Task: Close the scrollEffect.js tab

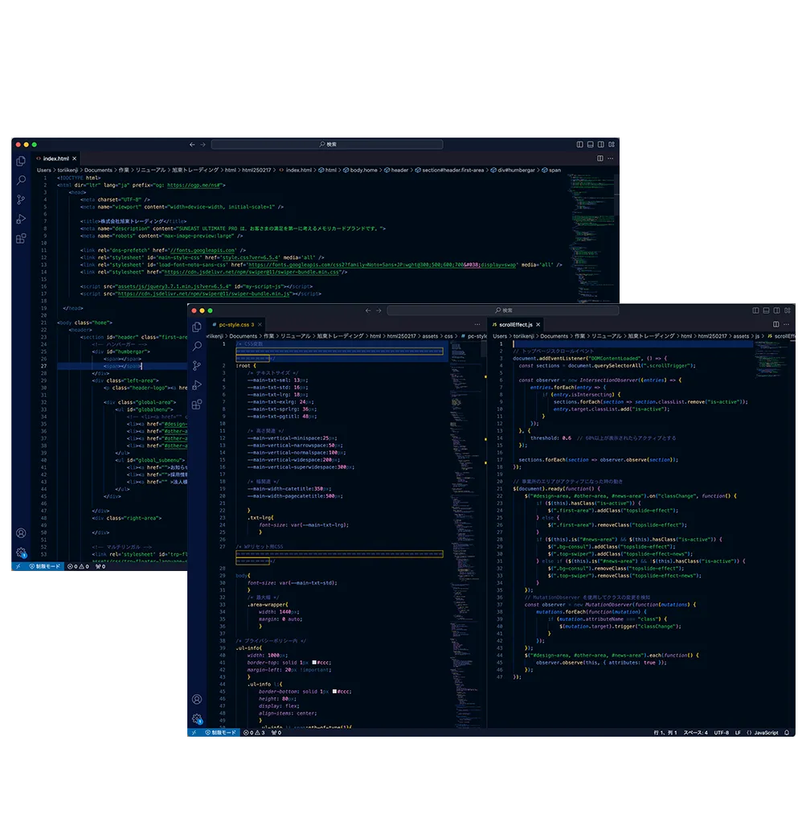Action: coord(538,325)
